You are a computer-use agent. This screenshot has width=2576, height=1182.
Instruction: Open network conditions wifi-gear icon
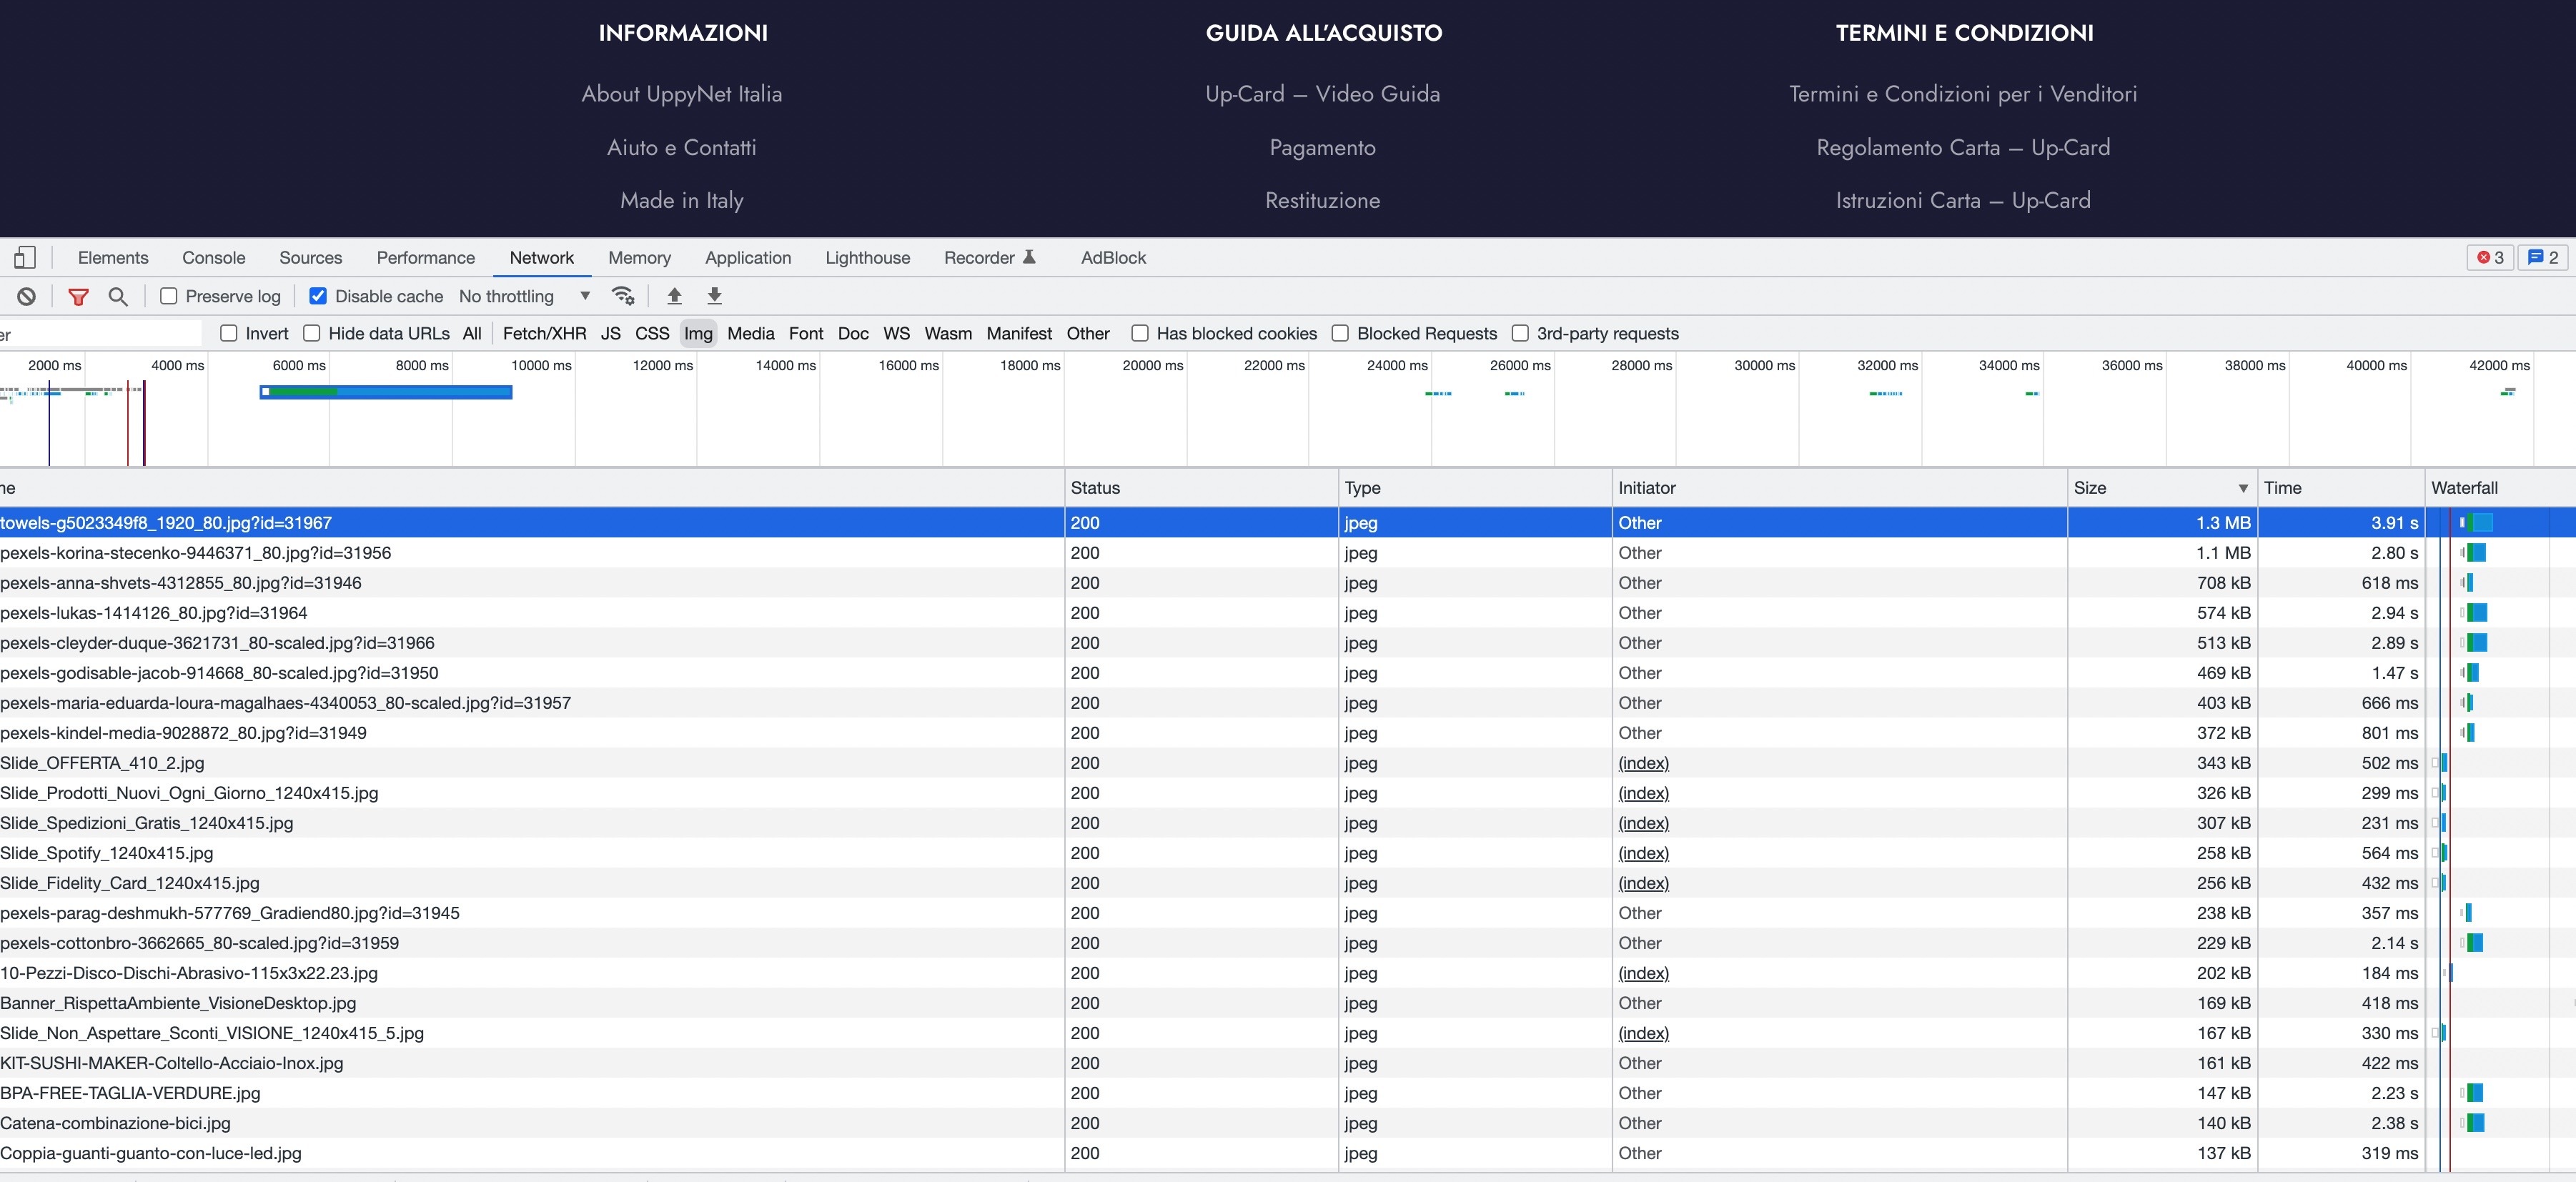623,296
